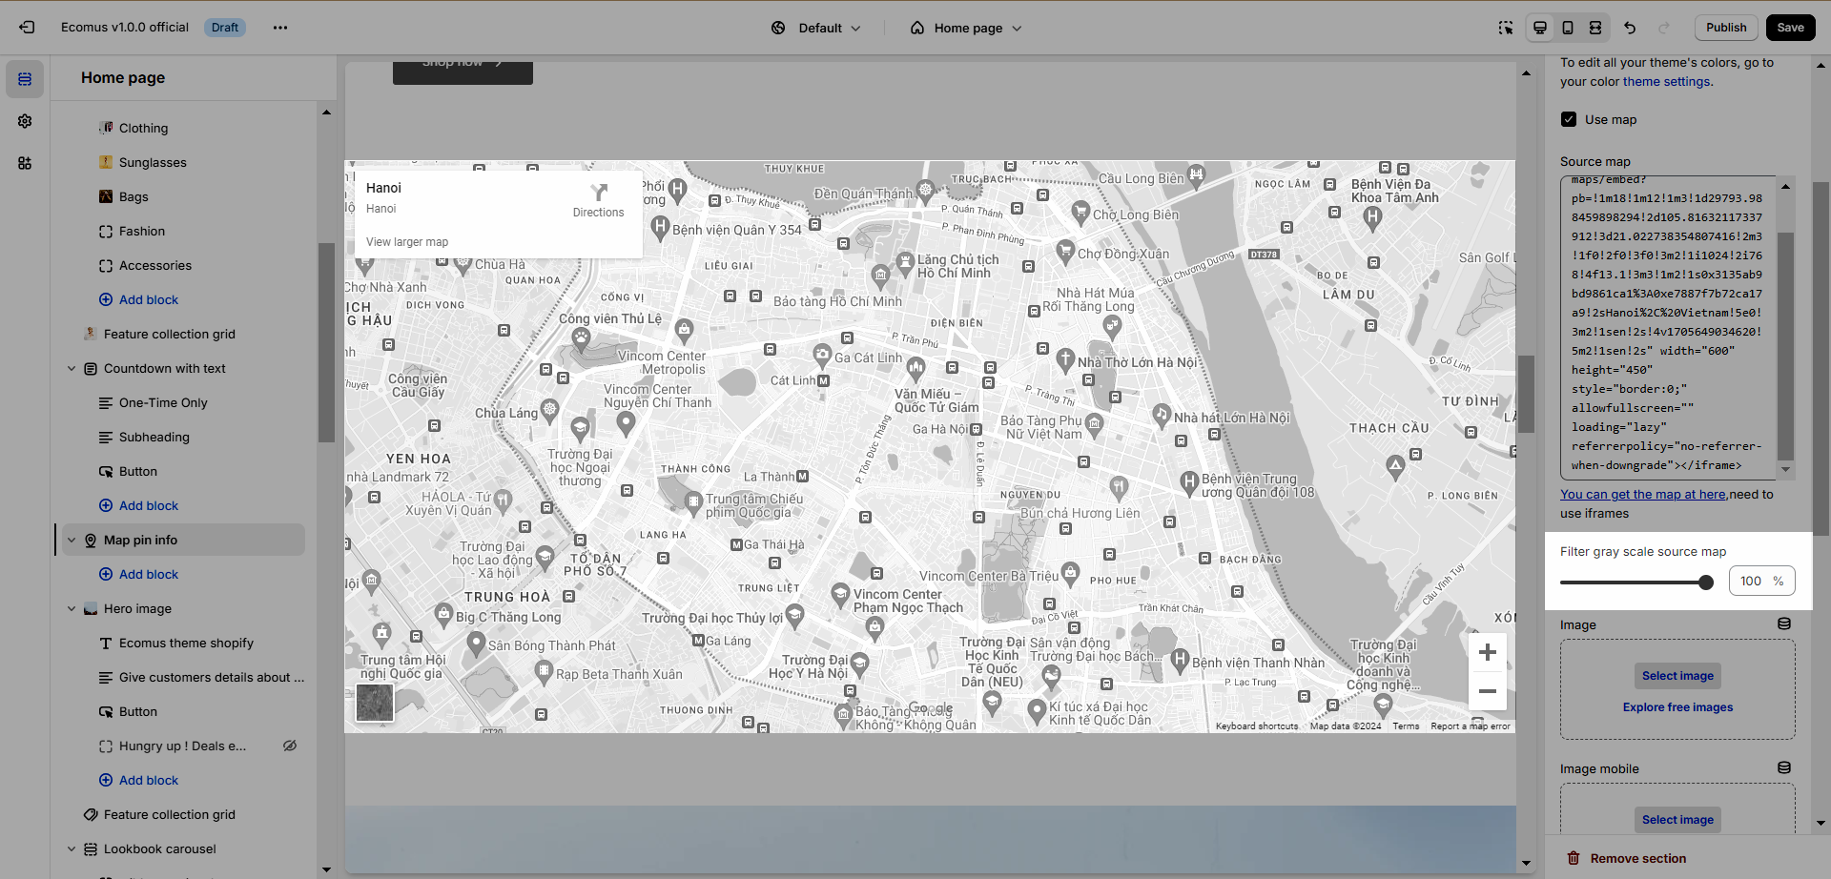This screenshot has height=879, width=1831.
Task: Switch to fullscreen preview icon
Action: (1595, 28)
